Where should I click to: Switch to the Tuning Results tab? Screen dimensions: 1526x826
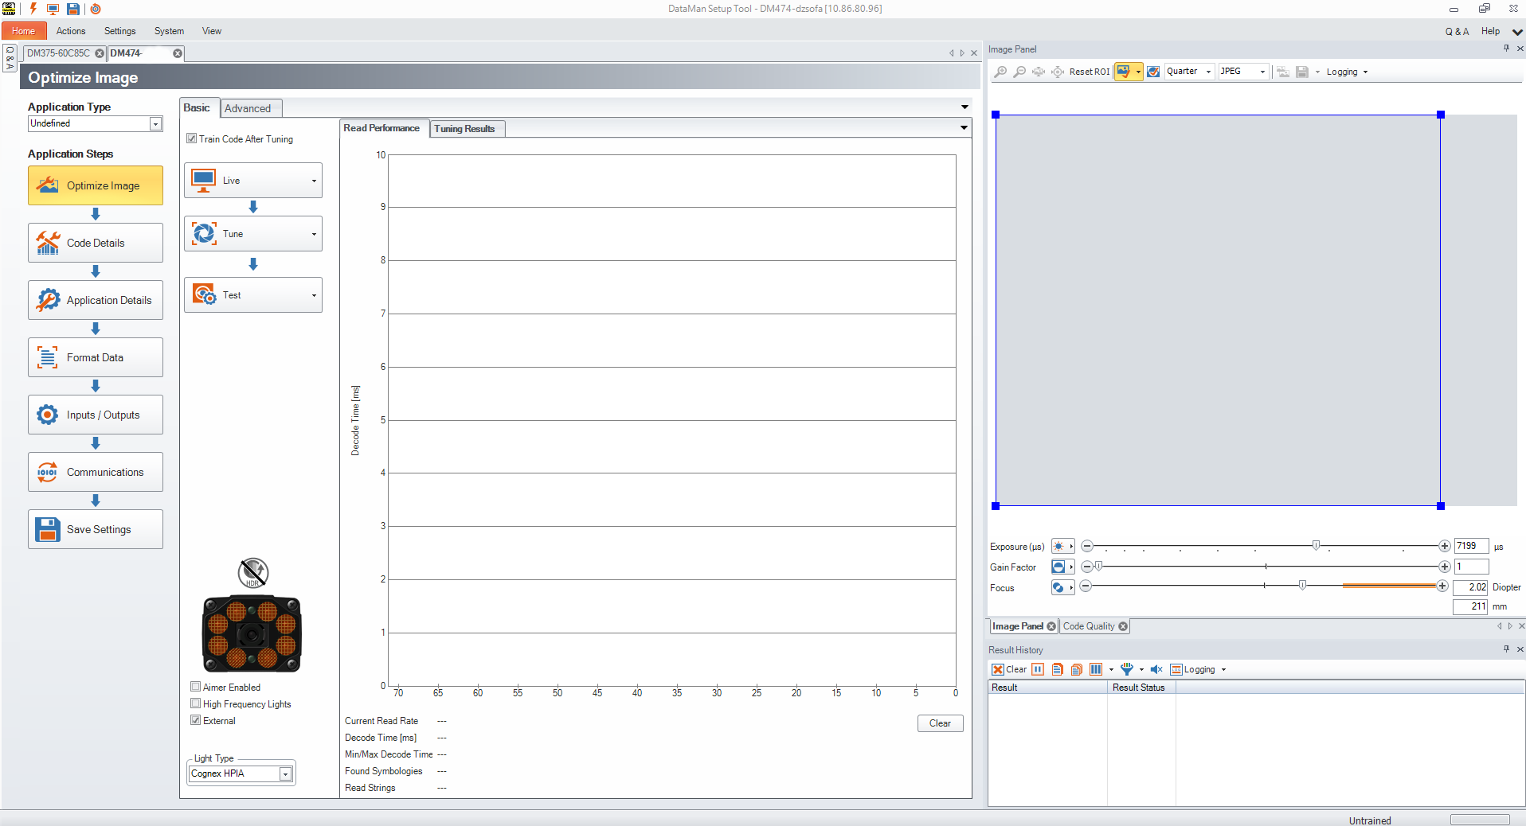(464, 129)
